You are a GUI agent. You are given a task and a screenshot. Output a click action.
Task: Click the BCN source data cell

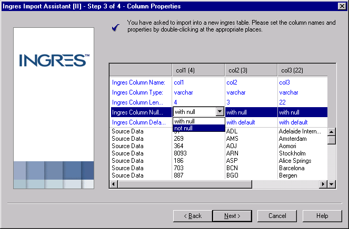232,168
